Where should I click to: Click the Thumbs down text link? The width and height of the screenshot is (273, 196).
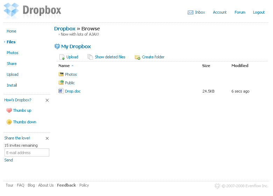tap(24, 122)
